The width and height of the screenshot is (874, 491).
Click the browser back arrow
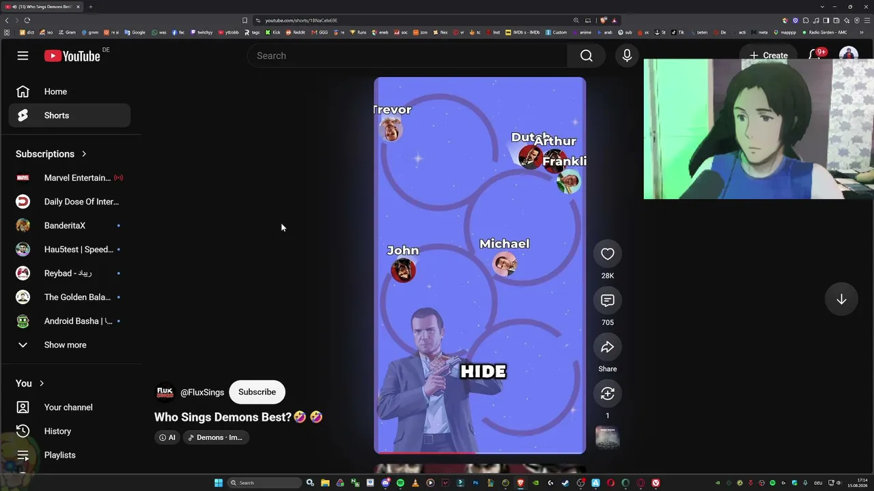pyautogui.click(x=7, y=20)
